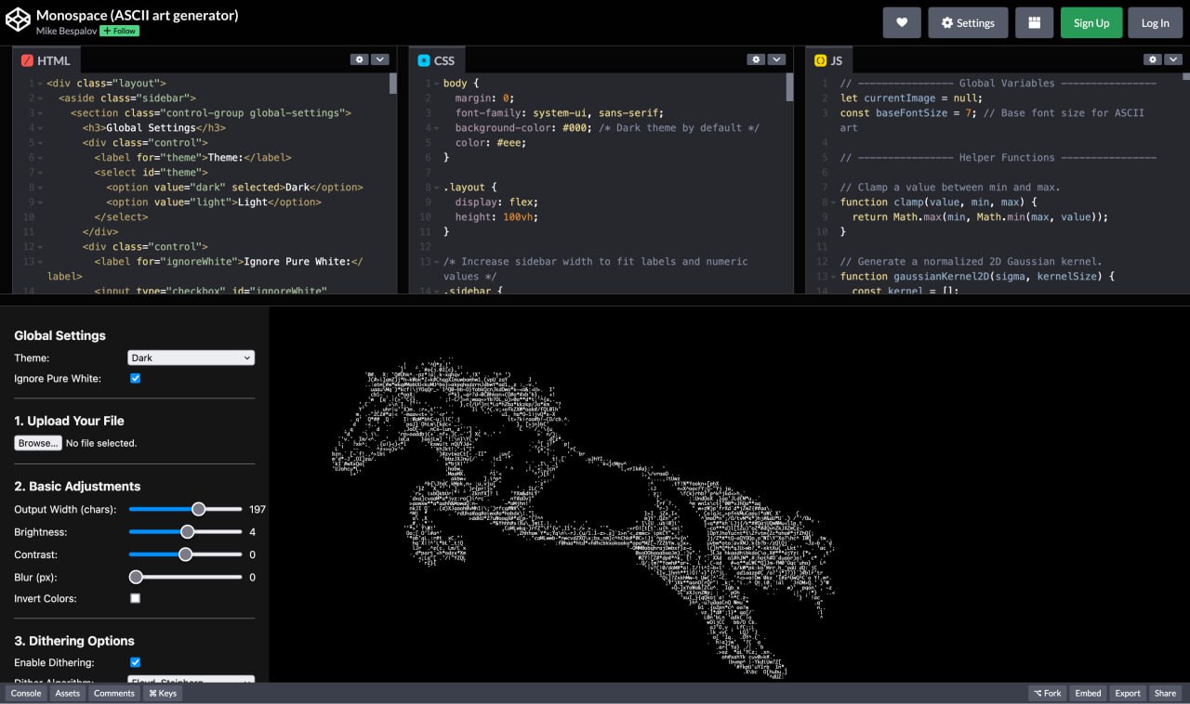Open the Console panel
The height and width of the screenshot is (704, 1190).
click(x=26, y=693)
